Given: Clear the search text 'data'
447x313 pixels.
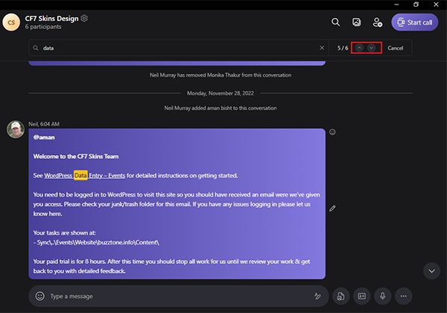Looking at the screenshot, I should pyautogui.click(x=322, y=48).
